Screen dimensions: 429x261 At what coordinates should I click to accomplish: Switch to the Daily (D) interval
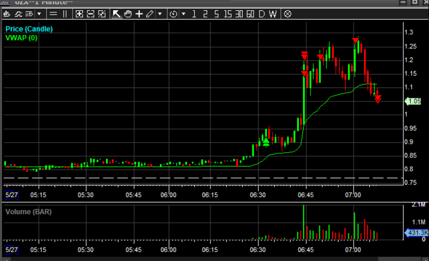[x=262, y=13]
